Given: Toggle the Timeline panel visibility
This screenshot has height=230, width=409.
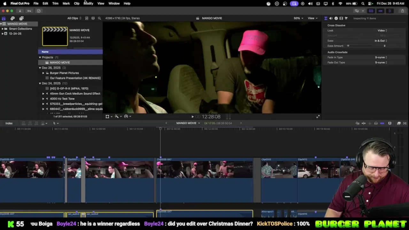Looking at the screenshot, I should point(380,11).
